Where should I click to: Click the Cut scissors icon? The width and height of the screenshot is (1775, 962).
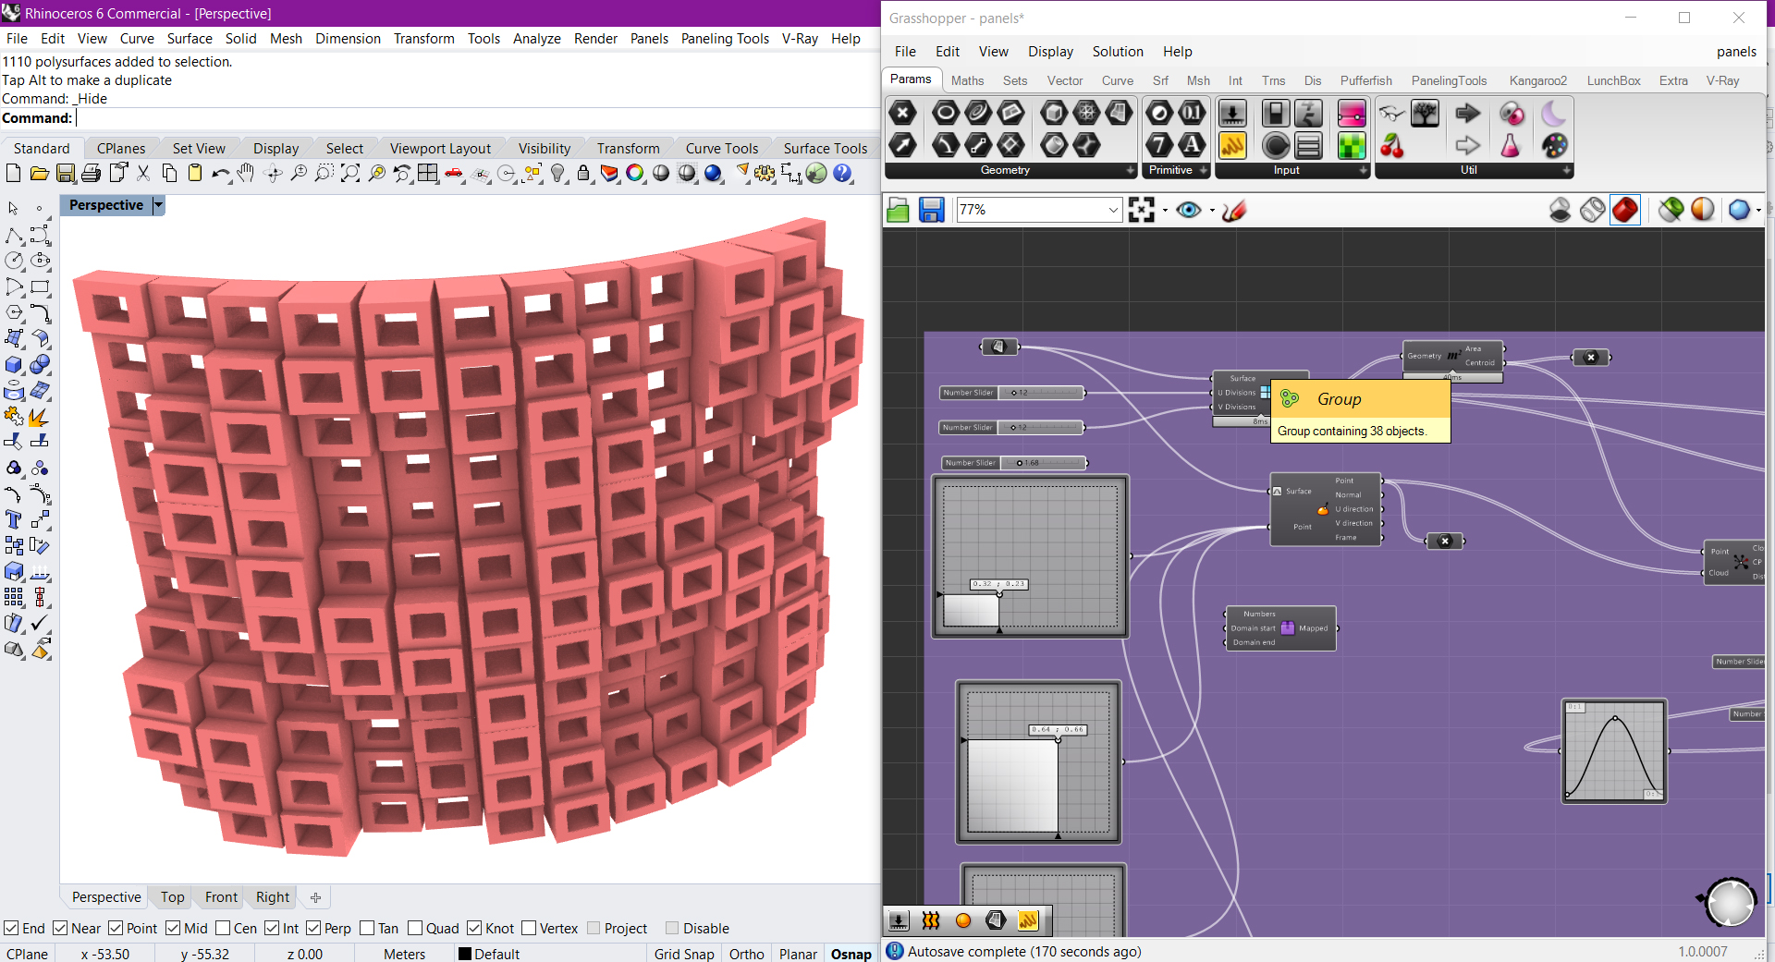pos(143,174)
